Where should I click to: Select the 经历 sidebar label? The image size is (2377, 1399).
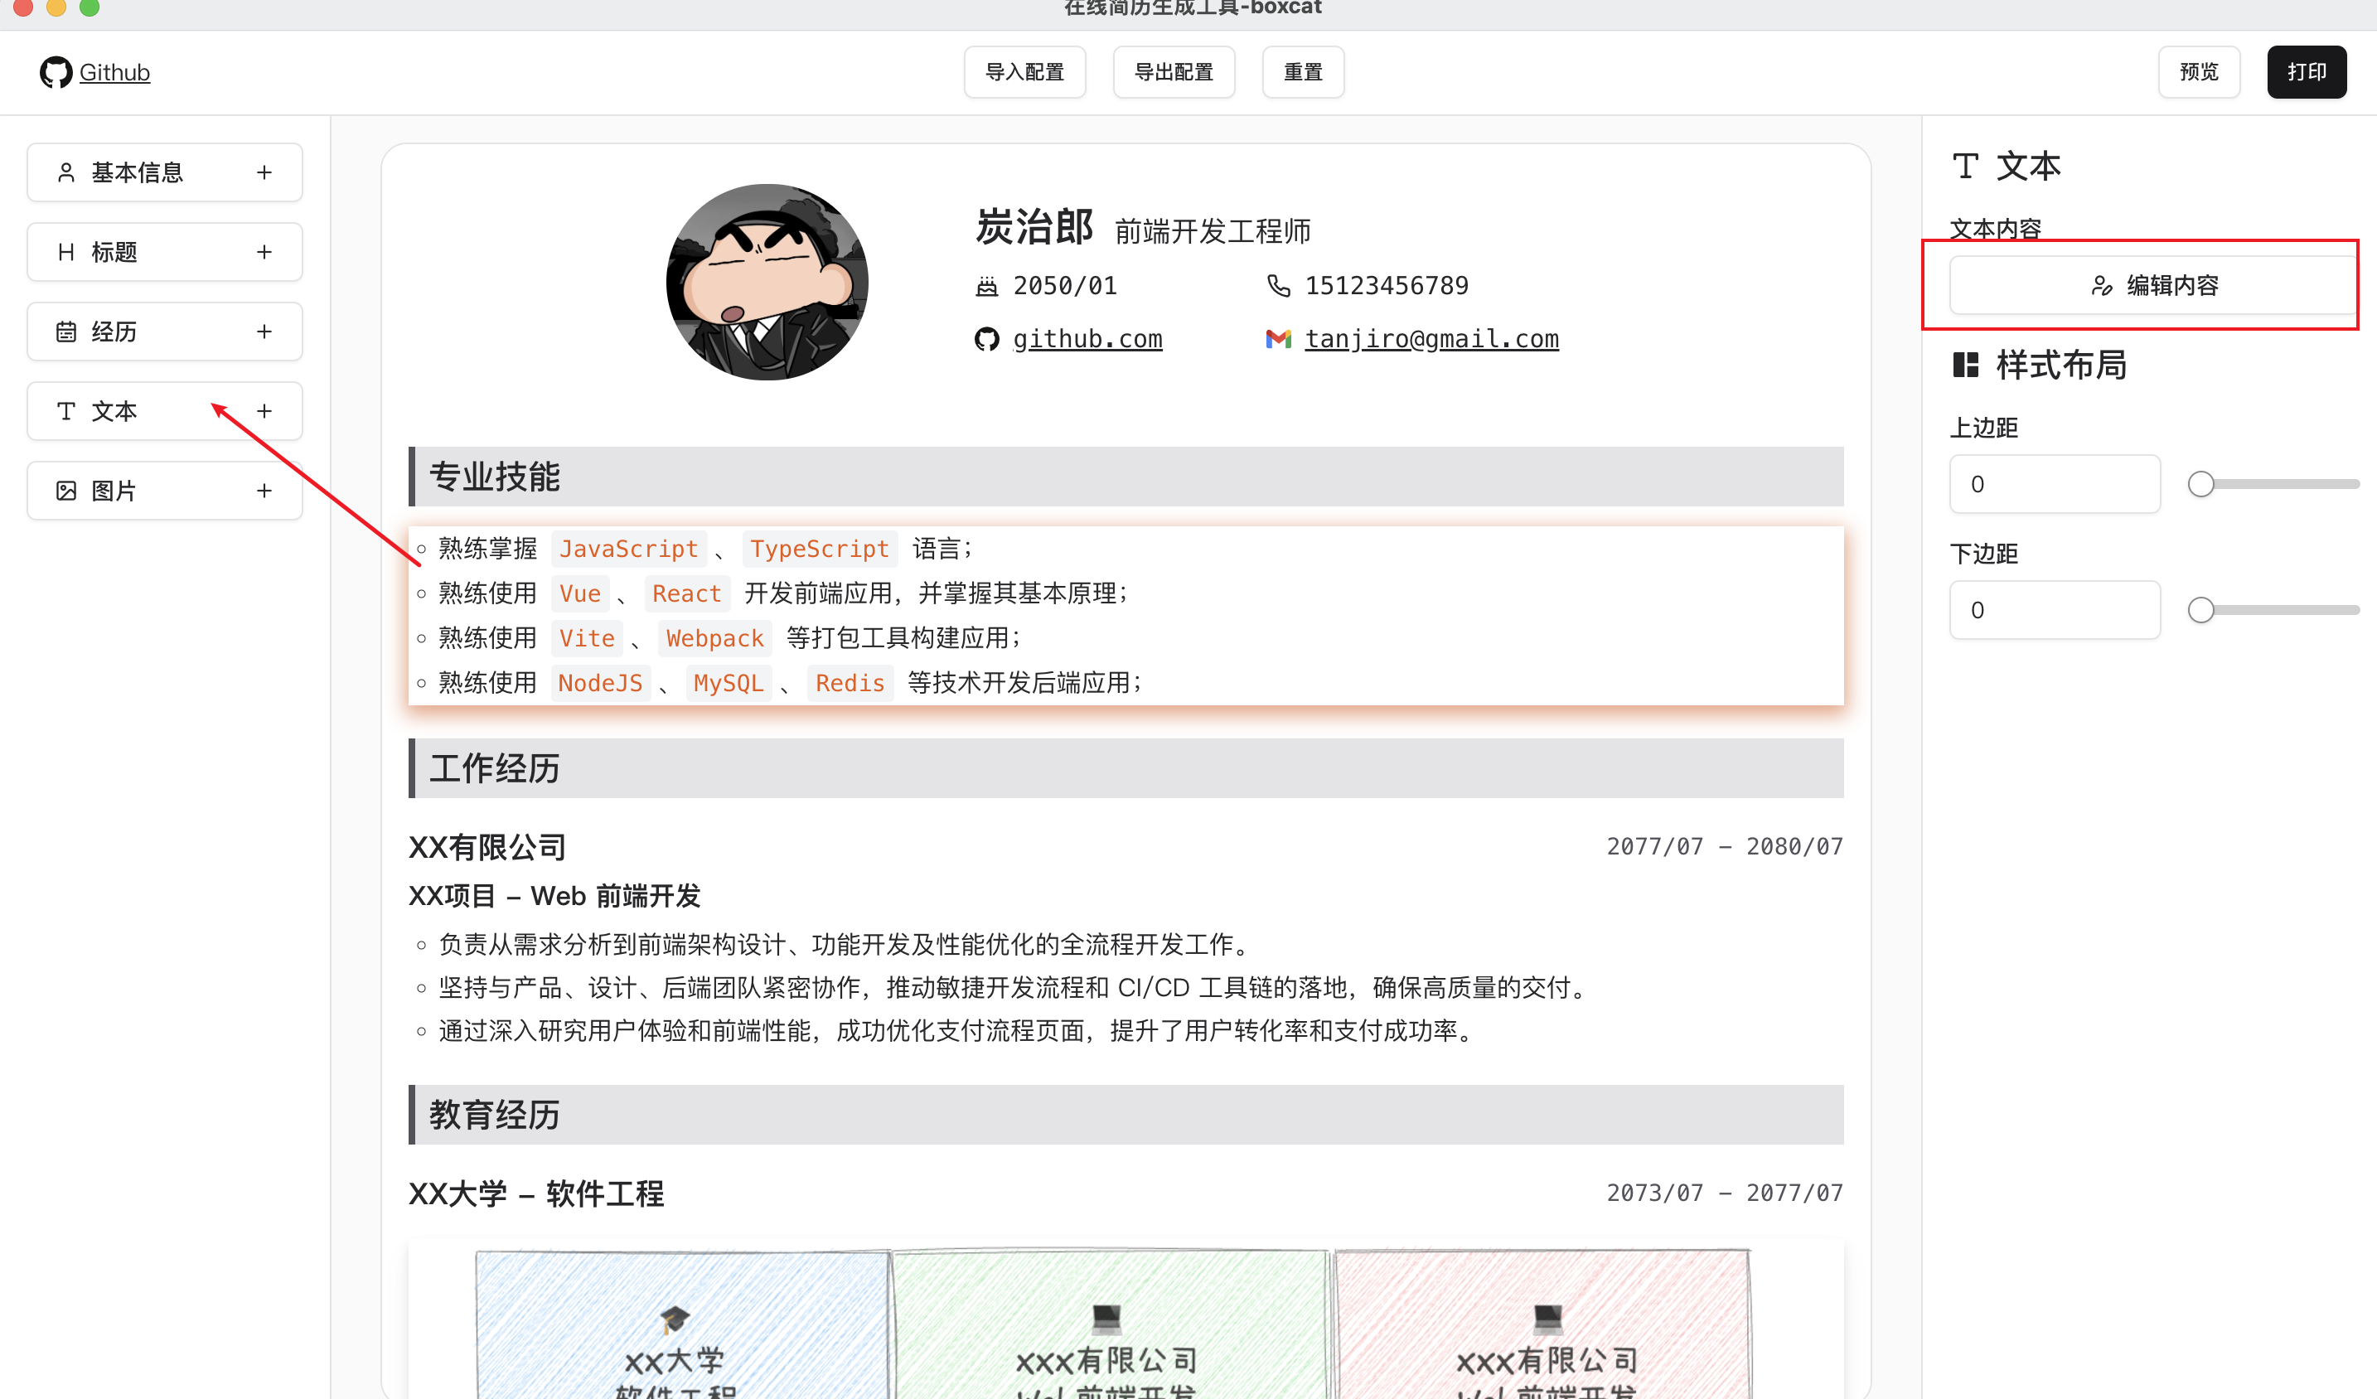click(x=114, y=332)
